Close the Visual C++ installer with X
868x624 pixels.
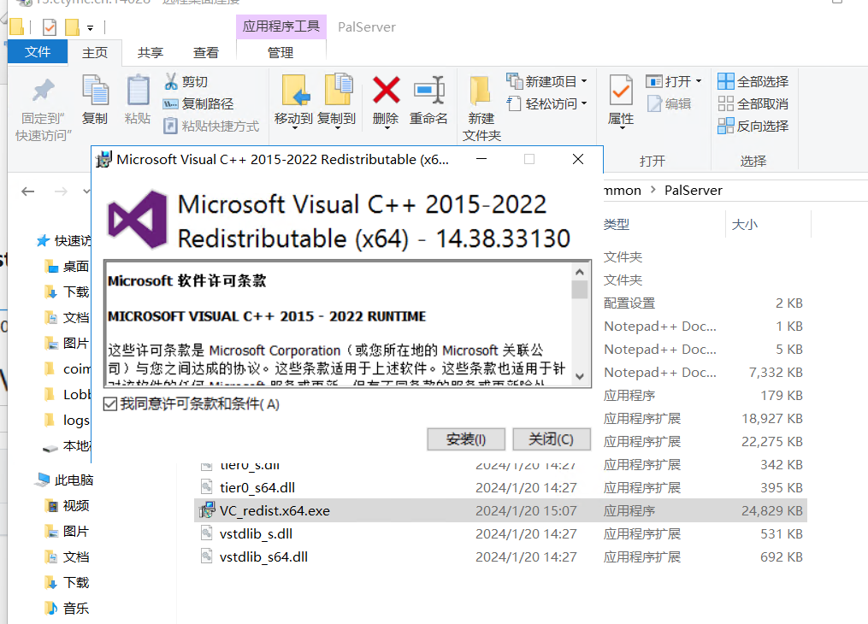pos(578,159)
